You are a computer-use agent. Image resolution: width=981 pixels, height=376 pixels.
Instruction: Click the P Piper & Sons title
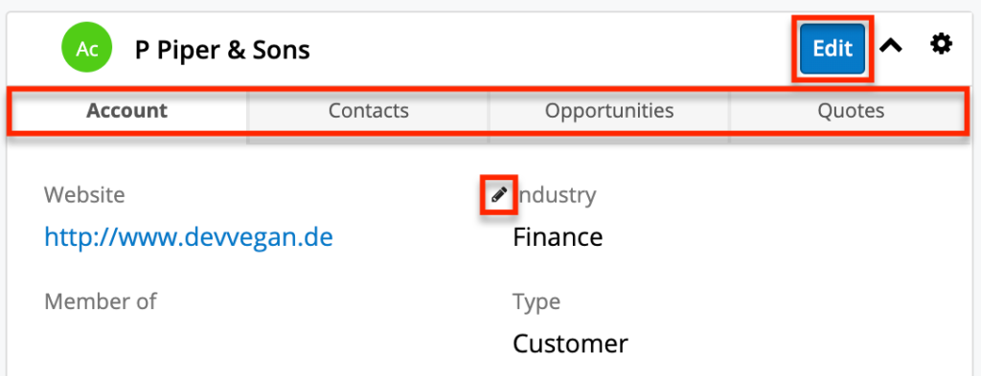coord(222,50)
